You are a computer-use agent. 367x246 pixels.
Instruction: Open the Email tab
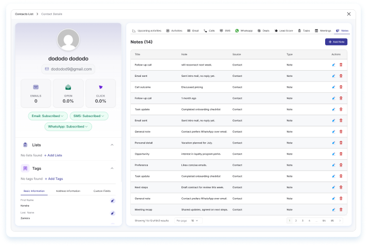[x=193, y=30]
